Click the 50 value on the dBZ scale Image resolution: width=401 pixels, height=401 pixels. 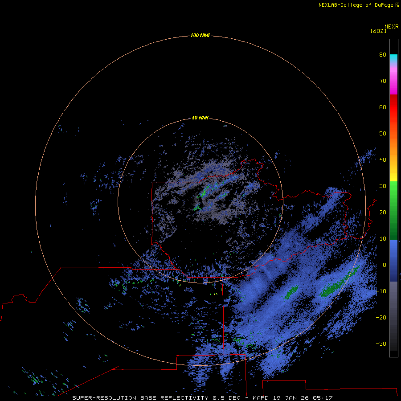[383, 134]
